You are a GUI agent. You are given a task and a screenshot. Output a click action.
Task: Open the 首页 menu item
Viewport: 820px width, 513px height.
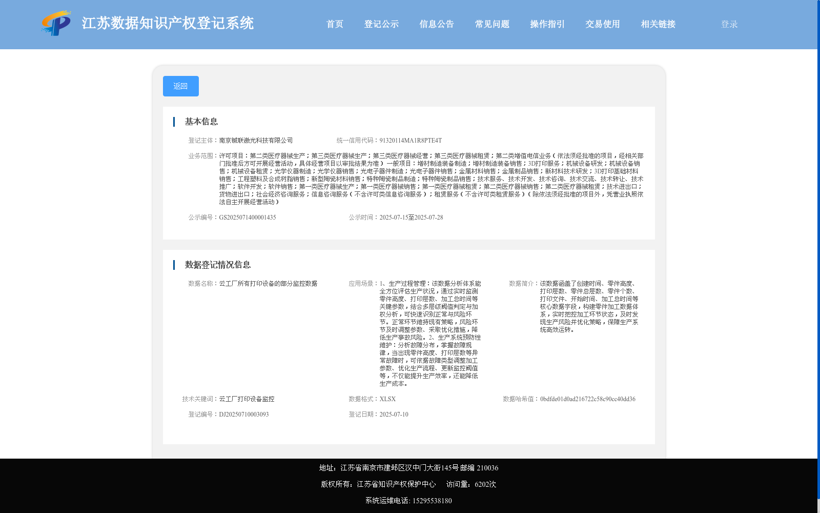tap(335, 24)
